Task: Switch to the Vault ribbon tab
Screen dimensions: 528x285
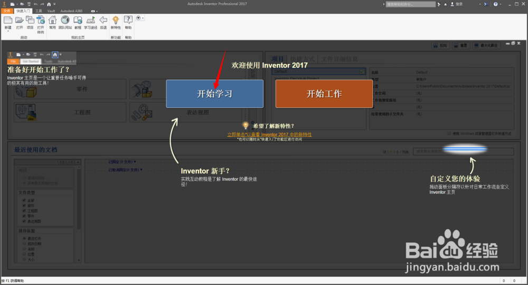Action: coord(51,11)
